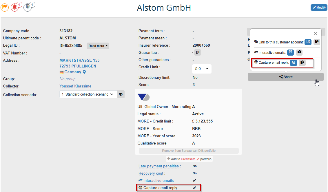Click the orange flag icon

coord(5,7)
